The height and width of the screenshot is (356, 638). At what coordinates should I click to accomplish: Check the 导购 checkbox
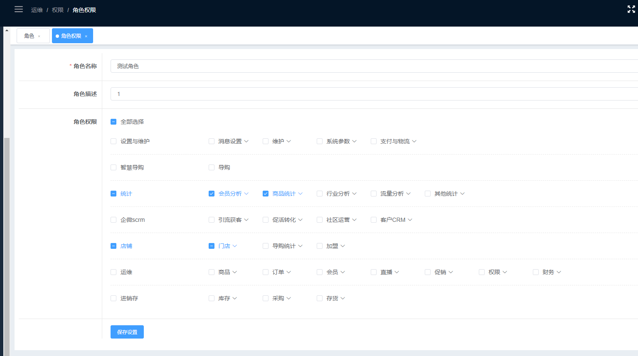point(212,167)
